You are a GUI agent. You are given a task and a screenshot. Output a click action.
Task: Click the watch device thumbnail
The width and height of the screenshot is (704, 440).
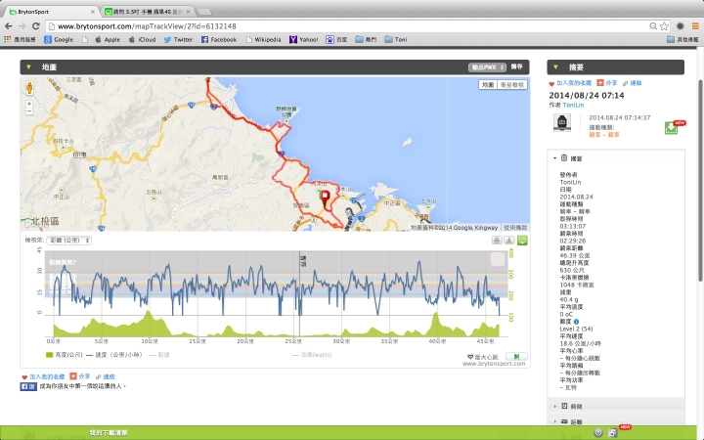(x=561, y=122)
